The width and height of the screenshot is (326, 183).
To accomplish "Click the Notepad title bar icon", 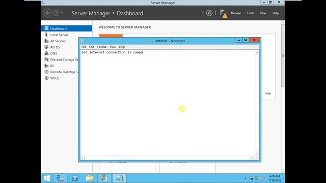I will 83,41.
